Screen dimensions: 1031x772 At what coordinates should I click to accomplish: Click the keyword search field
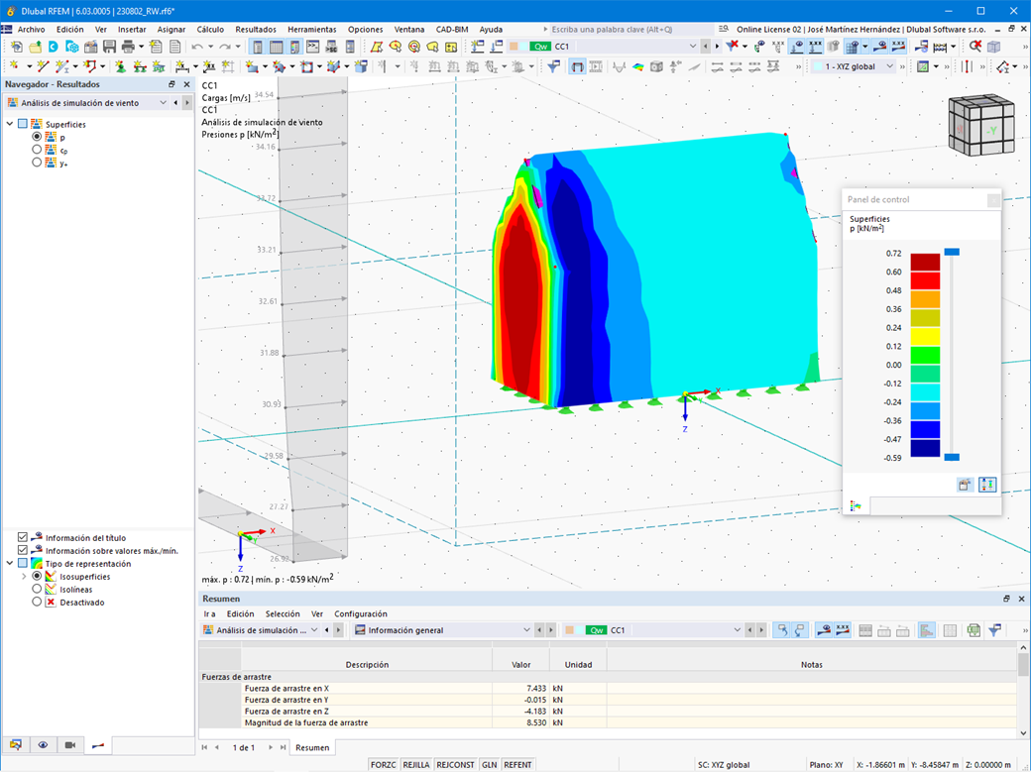[x=615, y=29]
